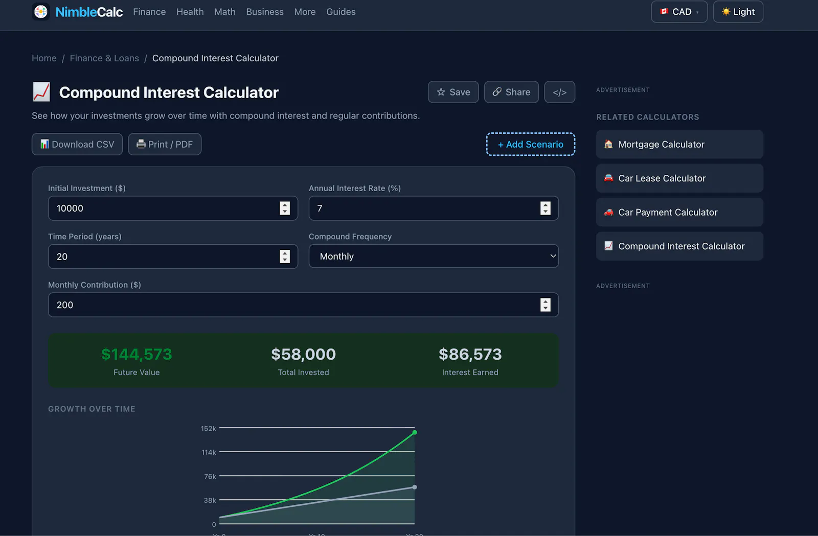Viewport: 818px width, 536px height.
Task: Click the car icon for Car Lease Calculator
Action: coord(608,178)
